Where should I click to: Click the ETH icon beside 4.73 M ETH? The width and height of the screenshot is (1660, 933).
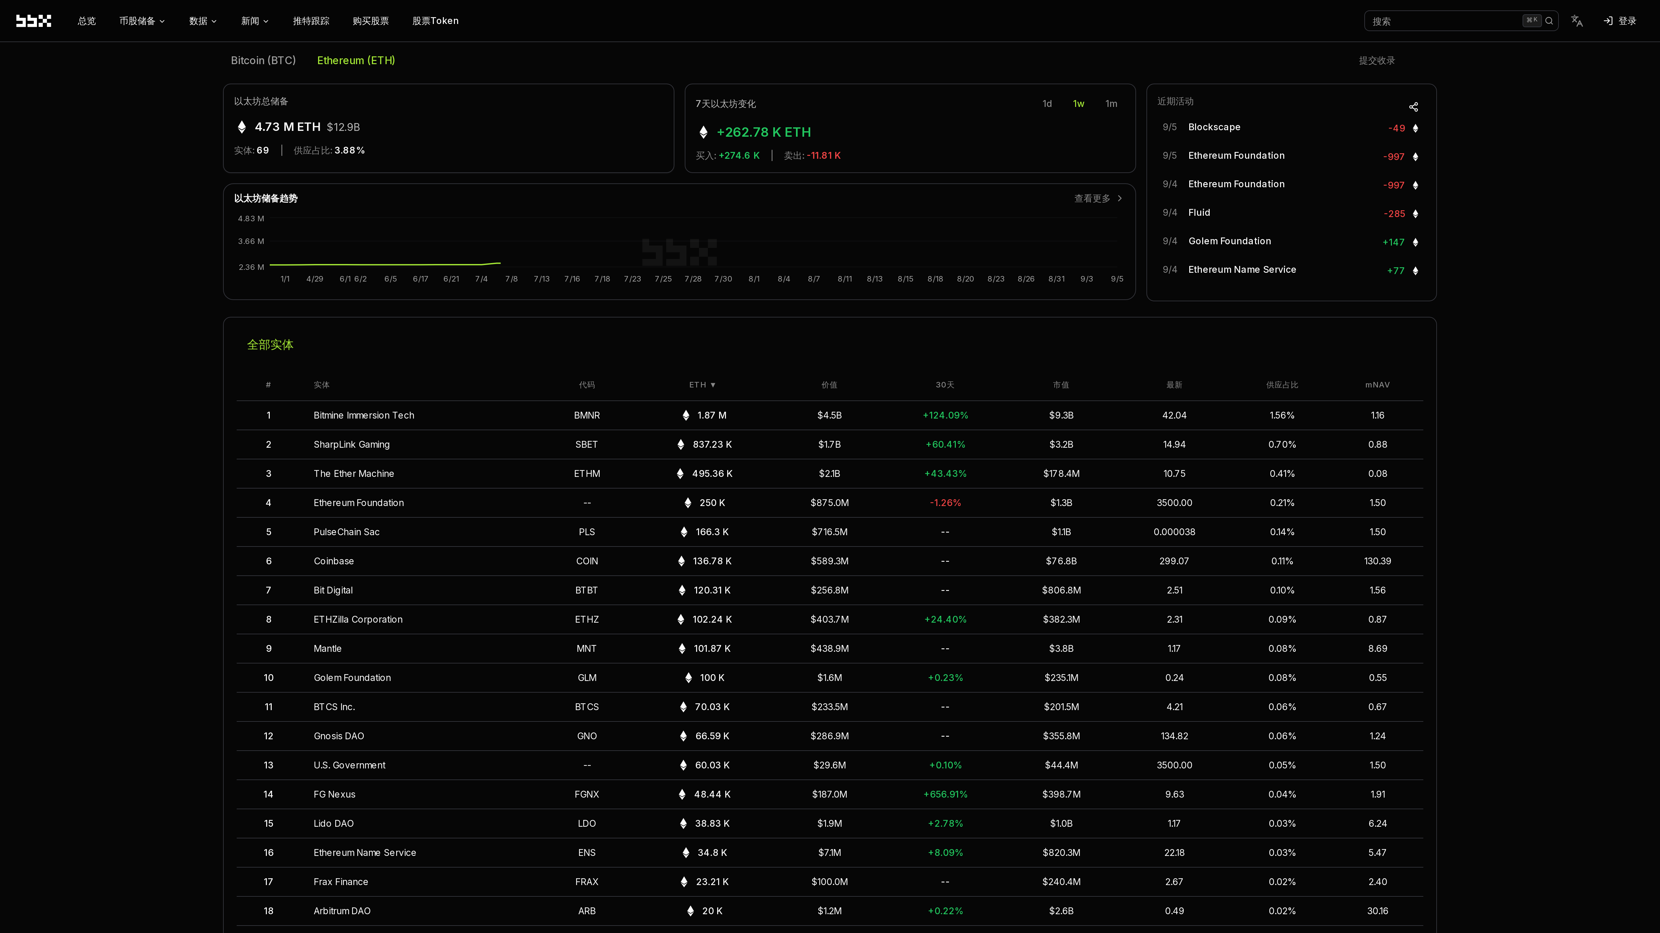pos(242,127)
